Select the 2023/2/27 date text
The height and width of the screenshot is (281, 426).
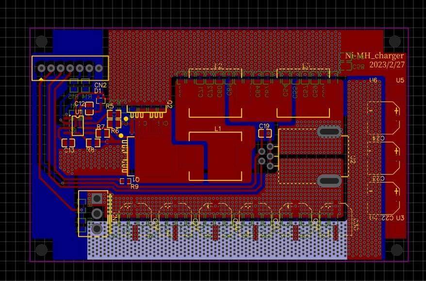click(387, 65)
